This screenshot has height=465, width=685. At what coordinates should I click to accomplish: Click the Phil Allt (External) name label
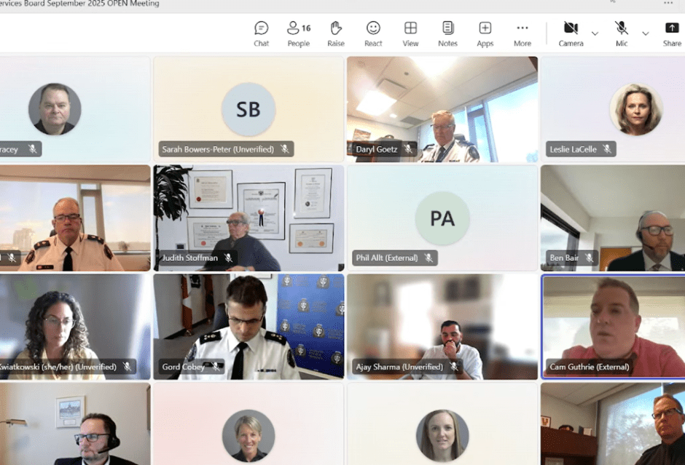[387, 258]
